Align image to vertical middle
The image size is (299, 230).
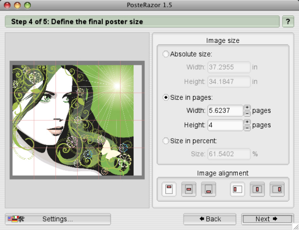coord(189,189)
